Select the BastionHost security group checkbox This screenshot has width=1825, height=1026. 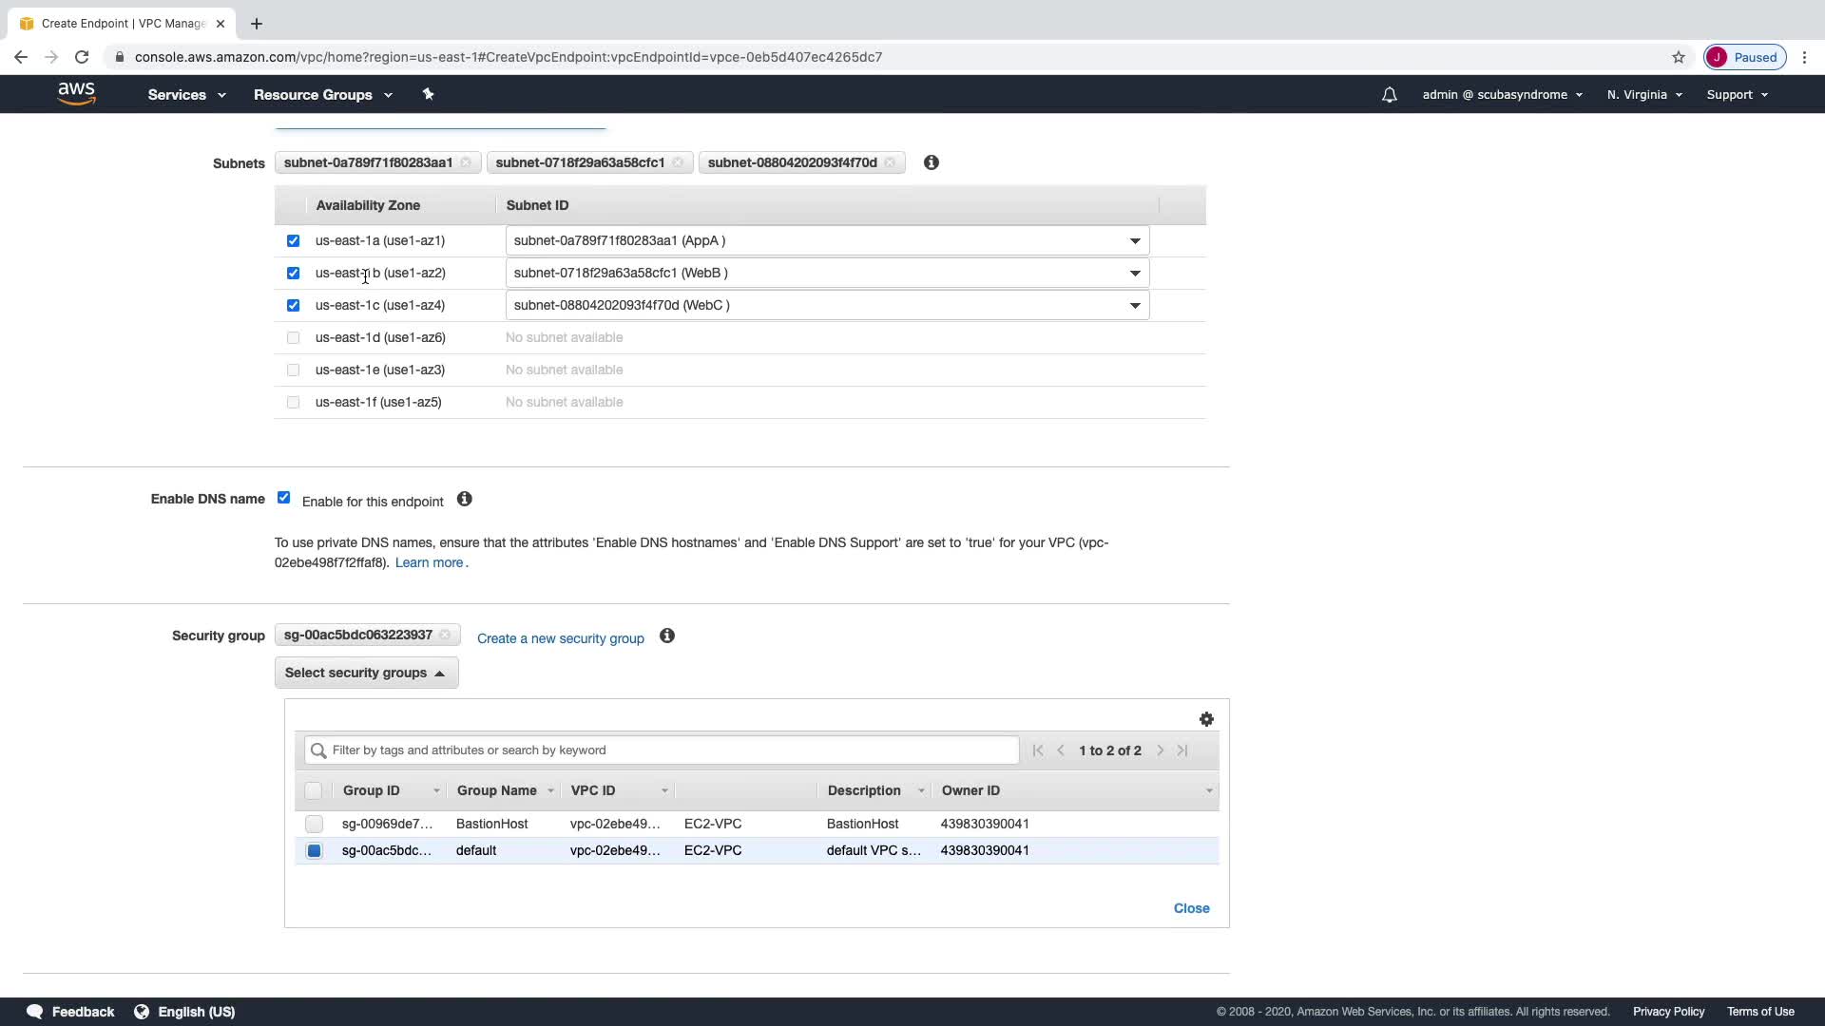click(x=314, y=824)
